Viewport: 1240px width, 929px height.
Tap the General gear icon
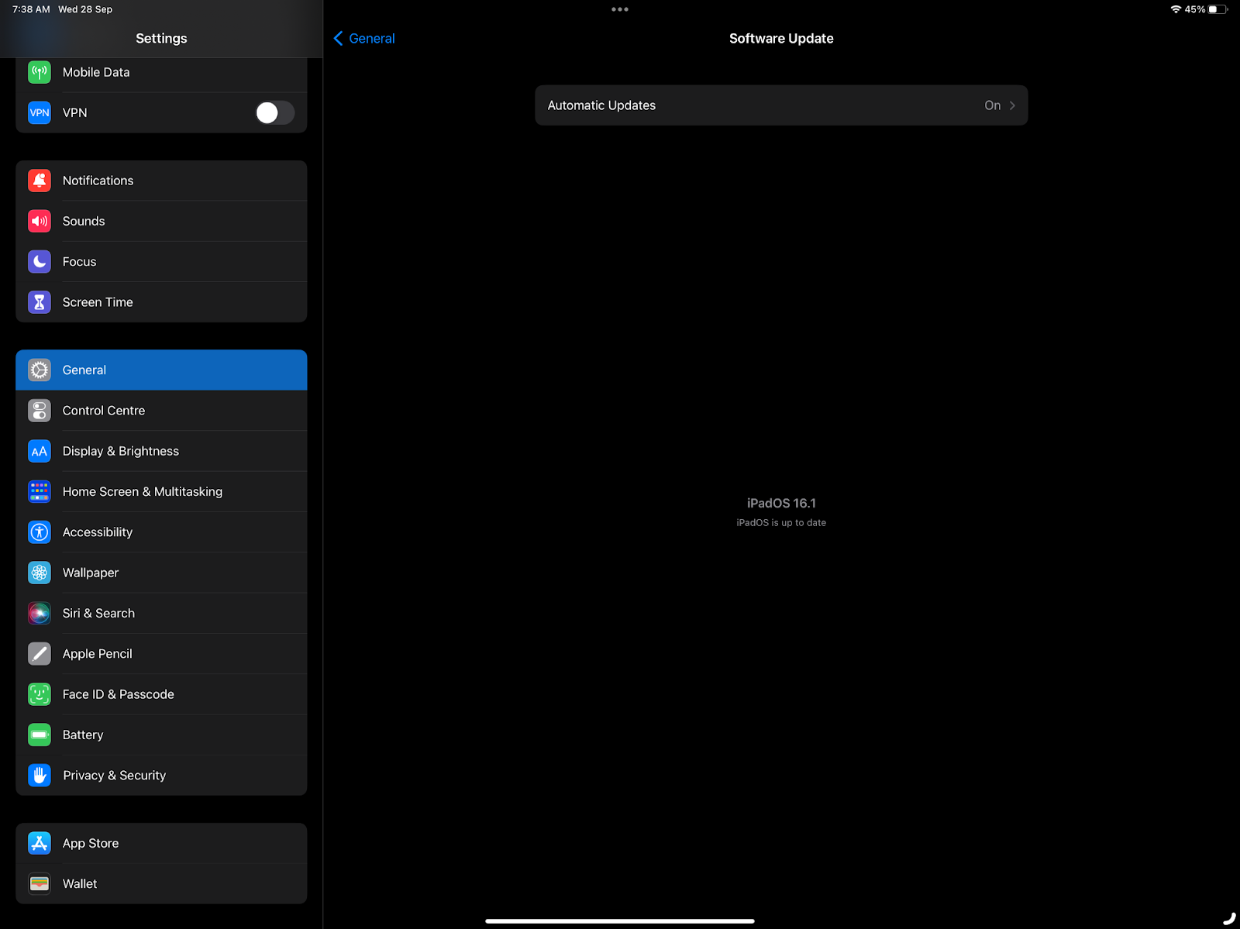pyautogui.click(x=40, y=370)
